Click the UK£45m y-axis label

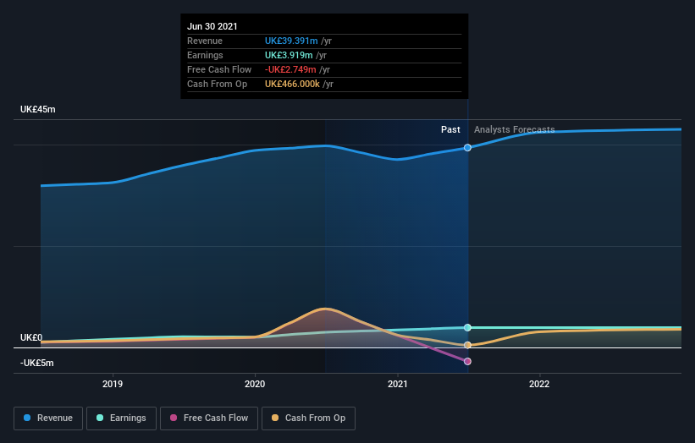click(x=38, y=109)
